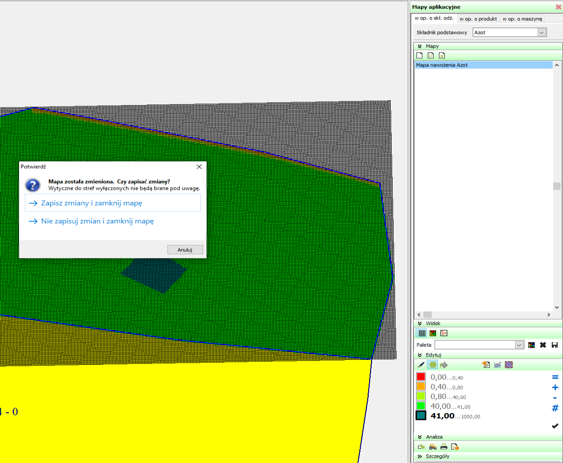563x463 pixels.
Task: Select the teal 41,00 range swatch
Action: pos(421,416)
